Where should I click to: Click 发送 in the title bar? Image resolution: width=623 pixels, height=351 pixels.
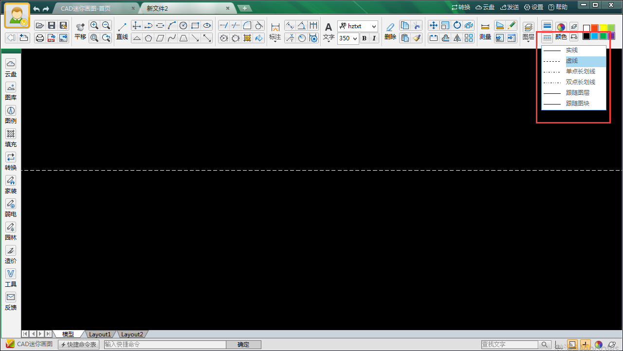point(509,7)
